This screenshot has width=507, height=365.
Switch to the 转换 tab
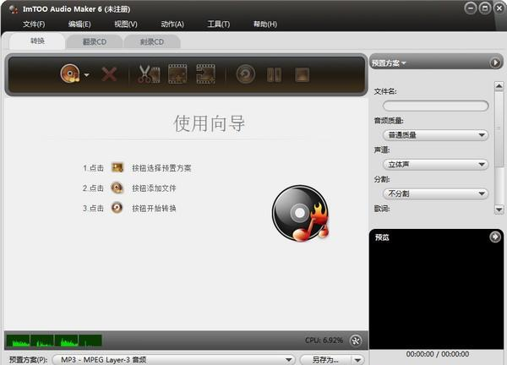click(x=37, y=41)
